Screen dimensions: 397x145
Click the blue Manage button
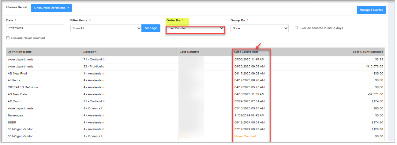151,28
